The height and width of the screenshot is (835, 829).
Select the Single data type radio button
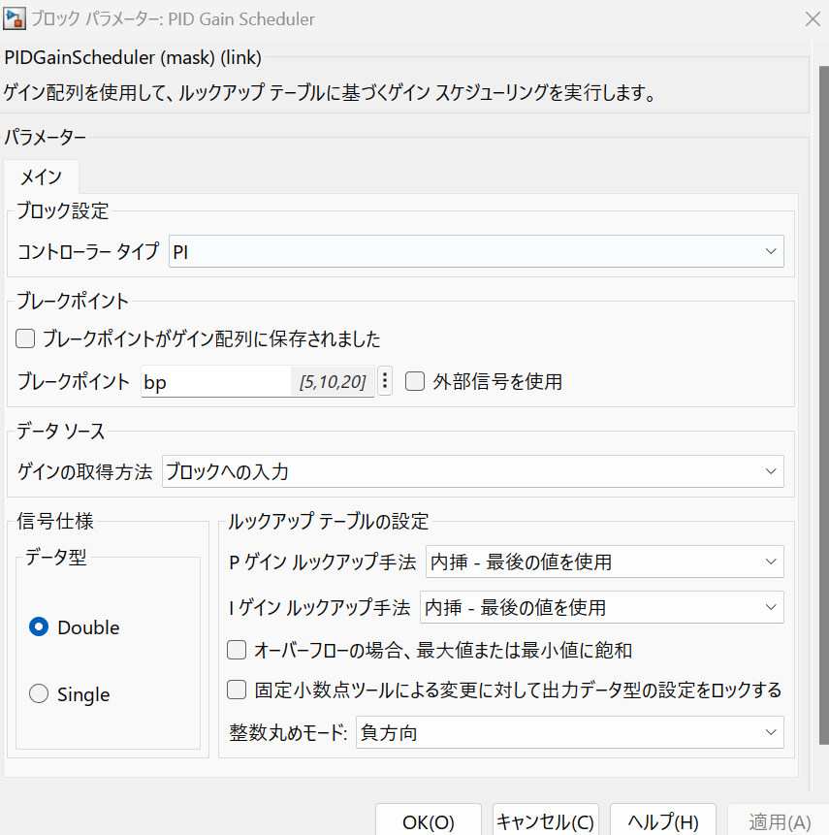click(x=39, y=693)
